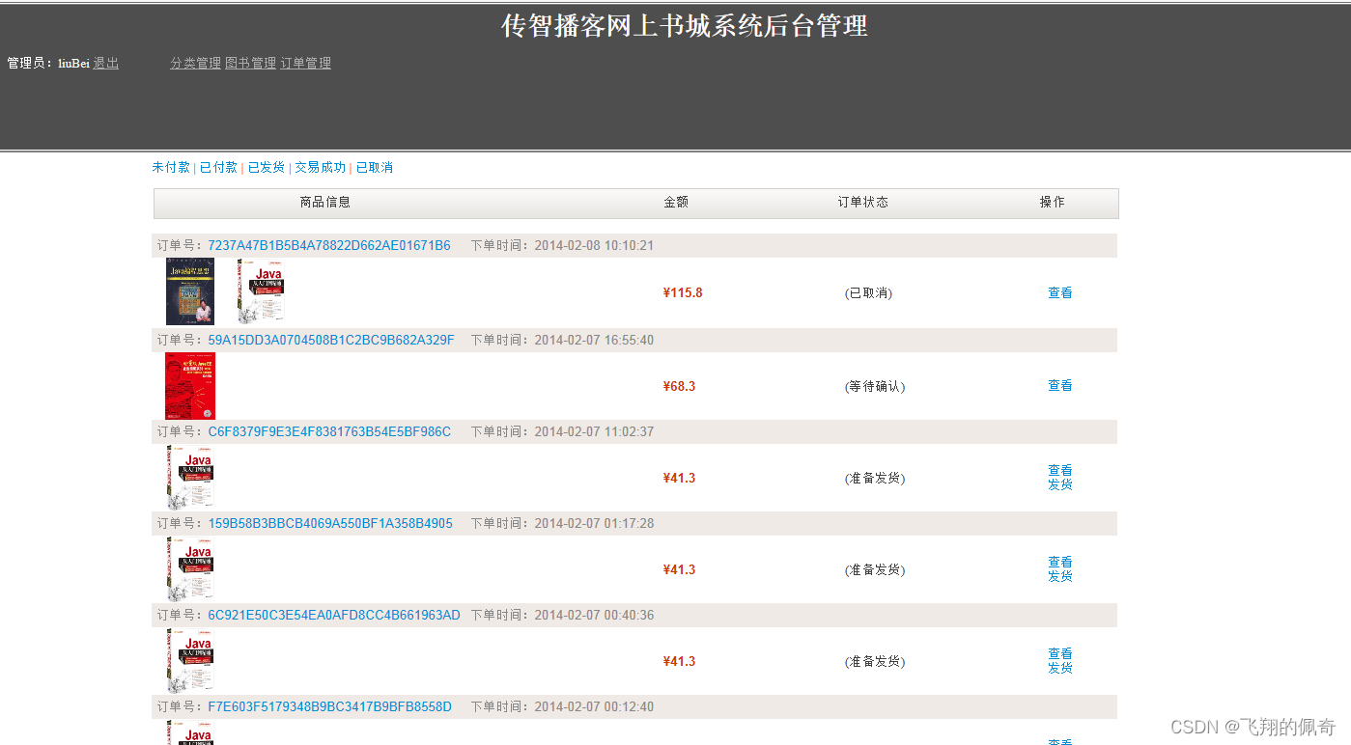The image size is (1351, 745).
Task: Click the ¥115.8 amount
Action: [x=683, y=292]
